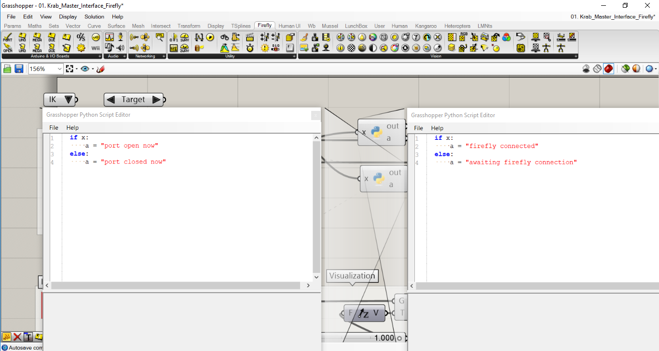
Task: Select the play button icon in Utility
Action: 210,37
